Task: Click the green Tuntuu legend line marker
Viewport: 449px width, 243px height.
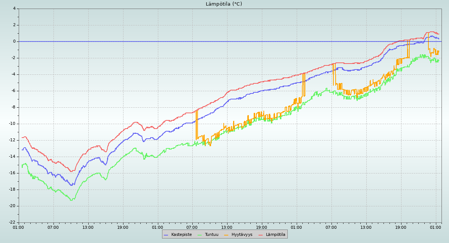Action: pyautogui.click(x=199, y=235)
